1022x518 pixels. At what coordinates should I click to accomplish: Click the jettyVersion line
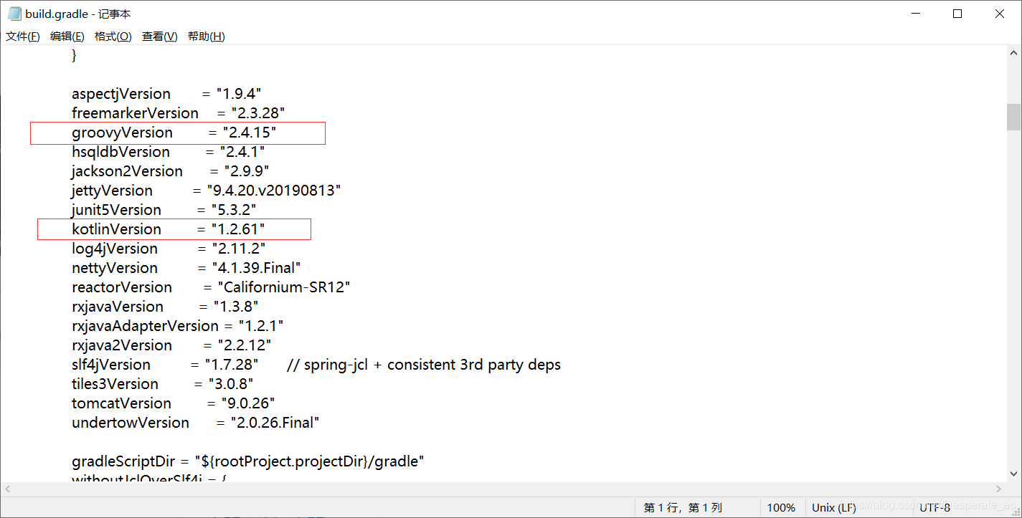pos(207,191)
